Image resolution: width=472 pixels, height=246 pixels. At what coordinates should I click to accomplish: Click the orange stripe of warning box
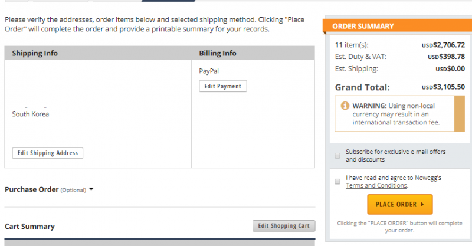pos(460,114)
